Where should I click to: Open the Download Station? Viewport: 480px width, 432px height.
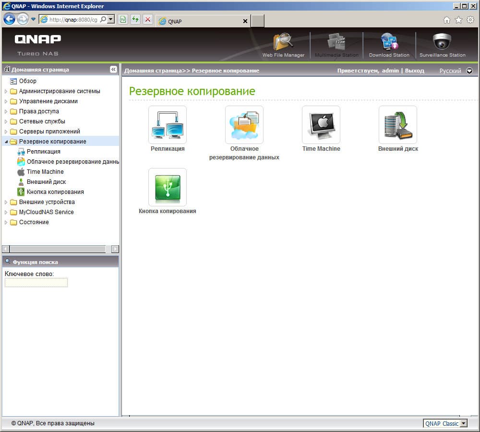pos(389,43)
